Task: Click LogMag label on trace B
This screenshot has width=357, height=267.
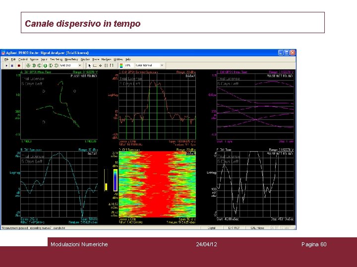Action: (15, 173)
